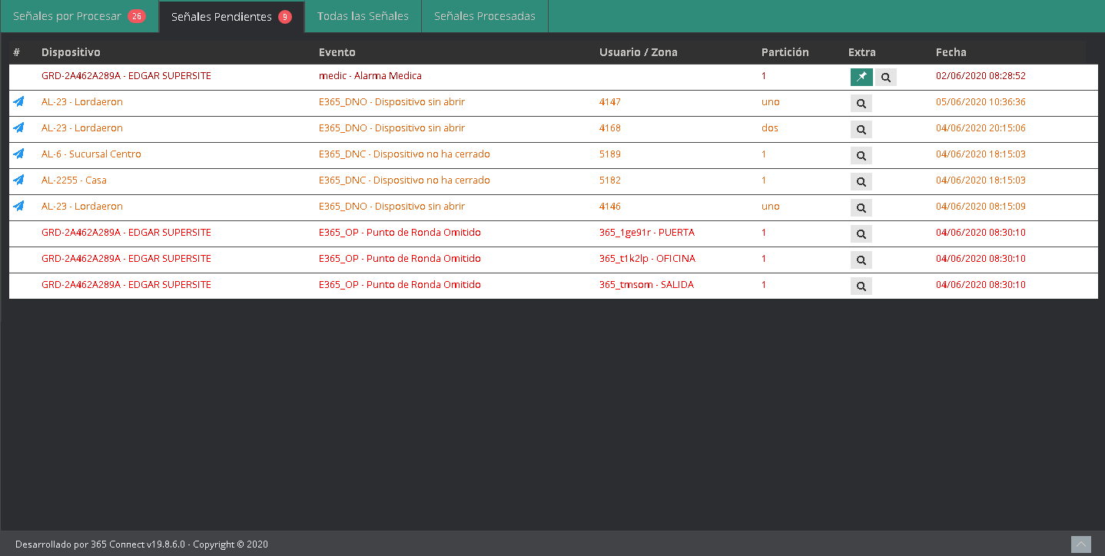Click the pin icon on Alarma Medica row
1105x556 pixels.
(x=861, y=77)
